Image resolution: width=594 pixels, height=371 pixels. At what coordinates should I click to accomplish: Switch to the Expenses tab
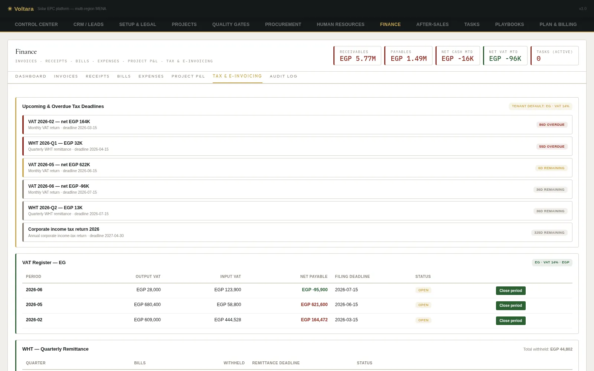(151, 76)
